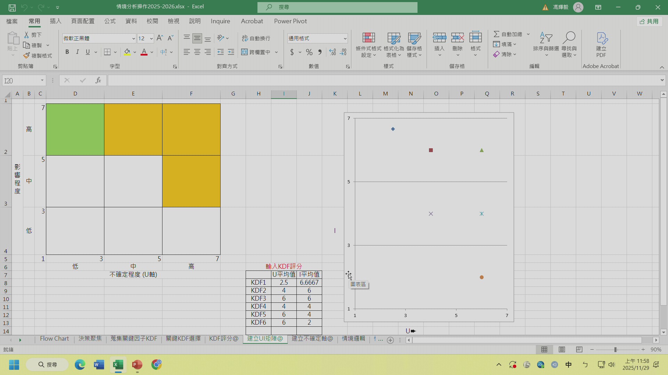Toggle bold formatting
Screen dimensions: 668x375
point(67,52)
